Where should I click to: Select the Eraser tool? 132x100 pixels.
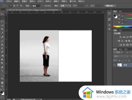click(x=2, y=52)
